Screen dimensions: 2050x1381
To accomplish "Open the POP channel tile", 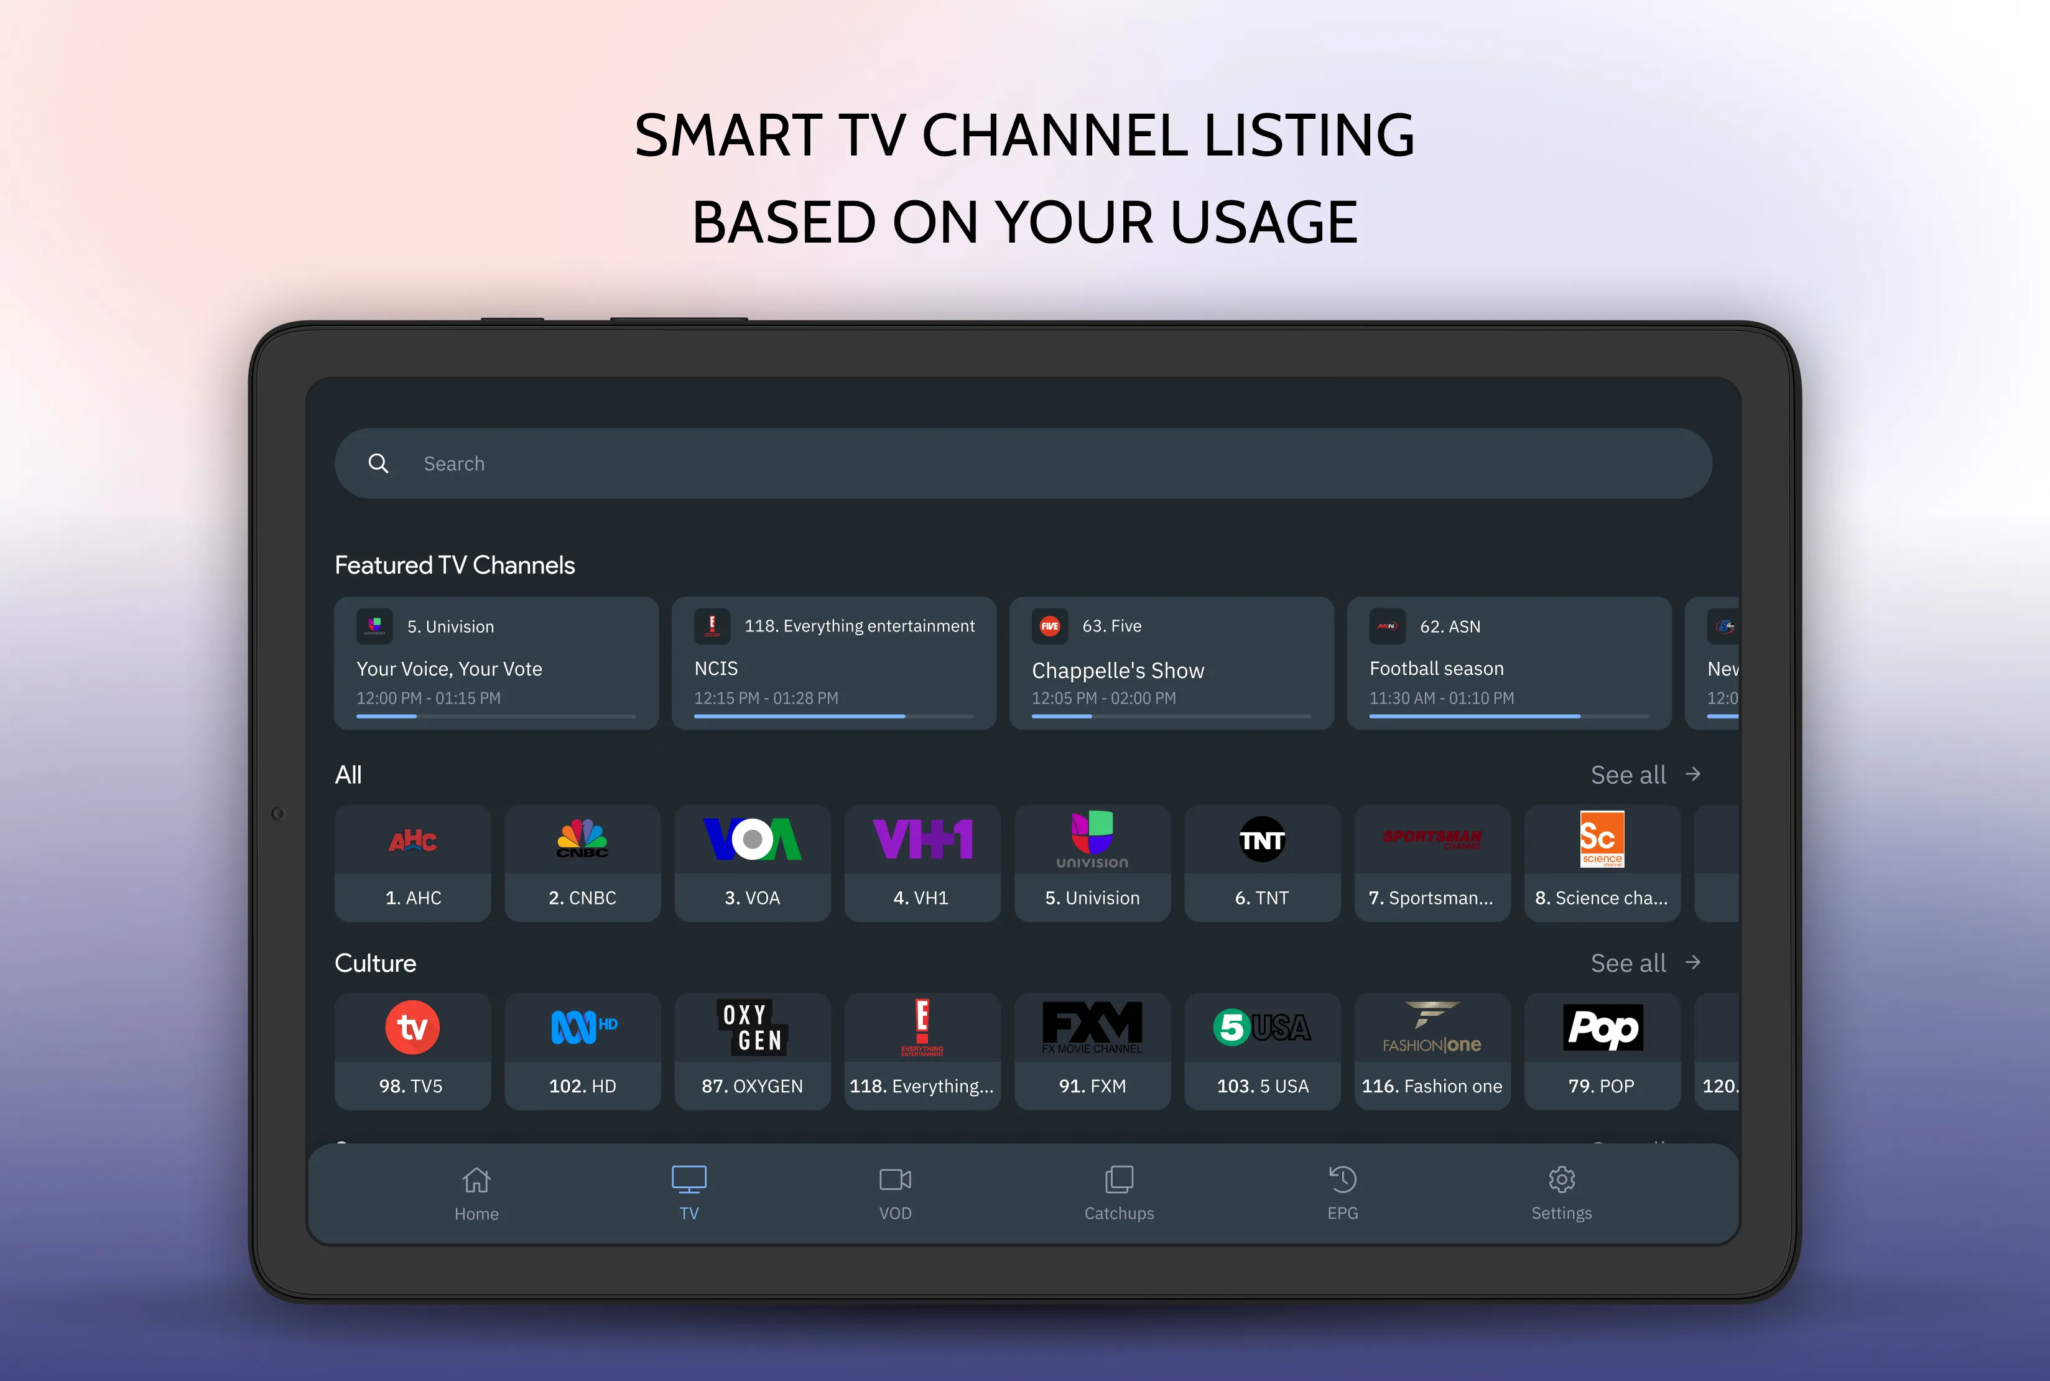I will [1603, 1051].
